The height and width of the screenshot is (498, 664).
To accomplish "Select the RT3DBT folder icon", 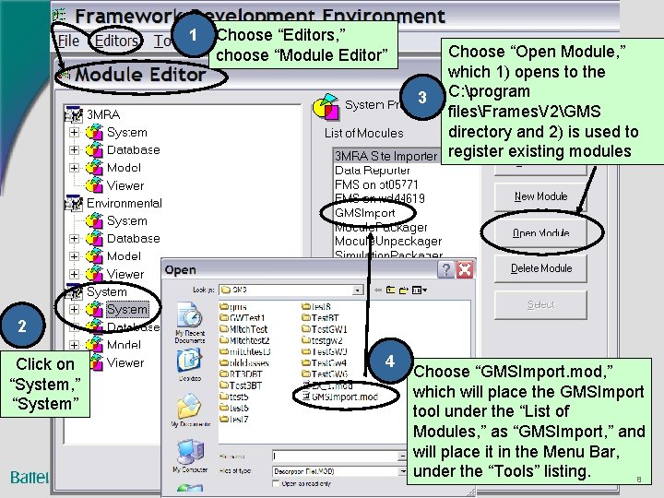I will tap(224, 373).
